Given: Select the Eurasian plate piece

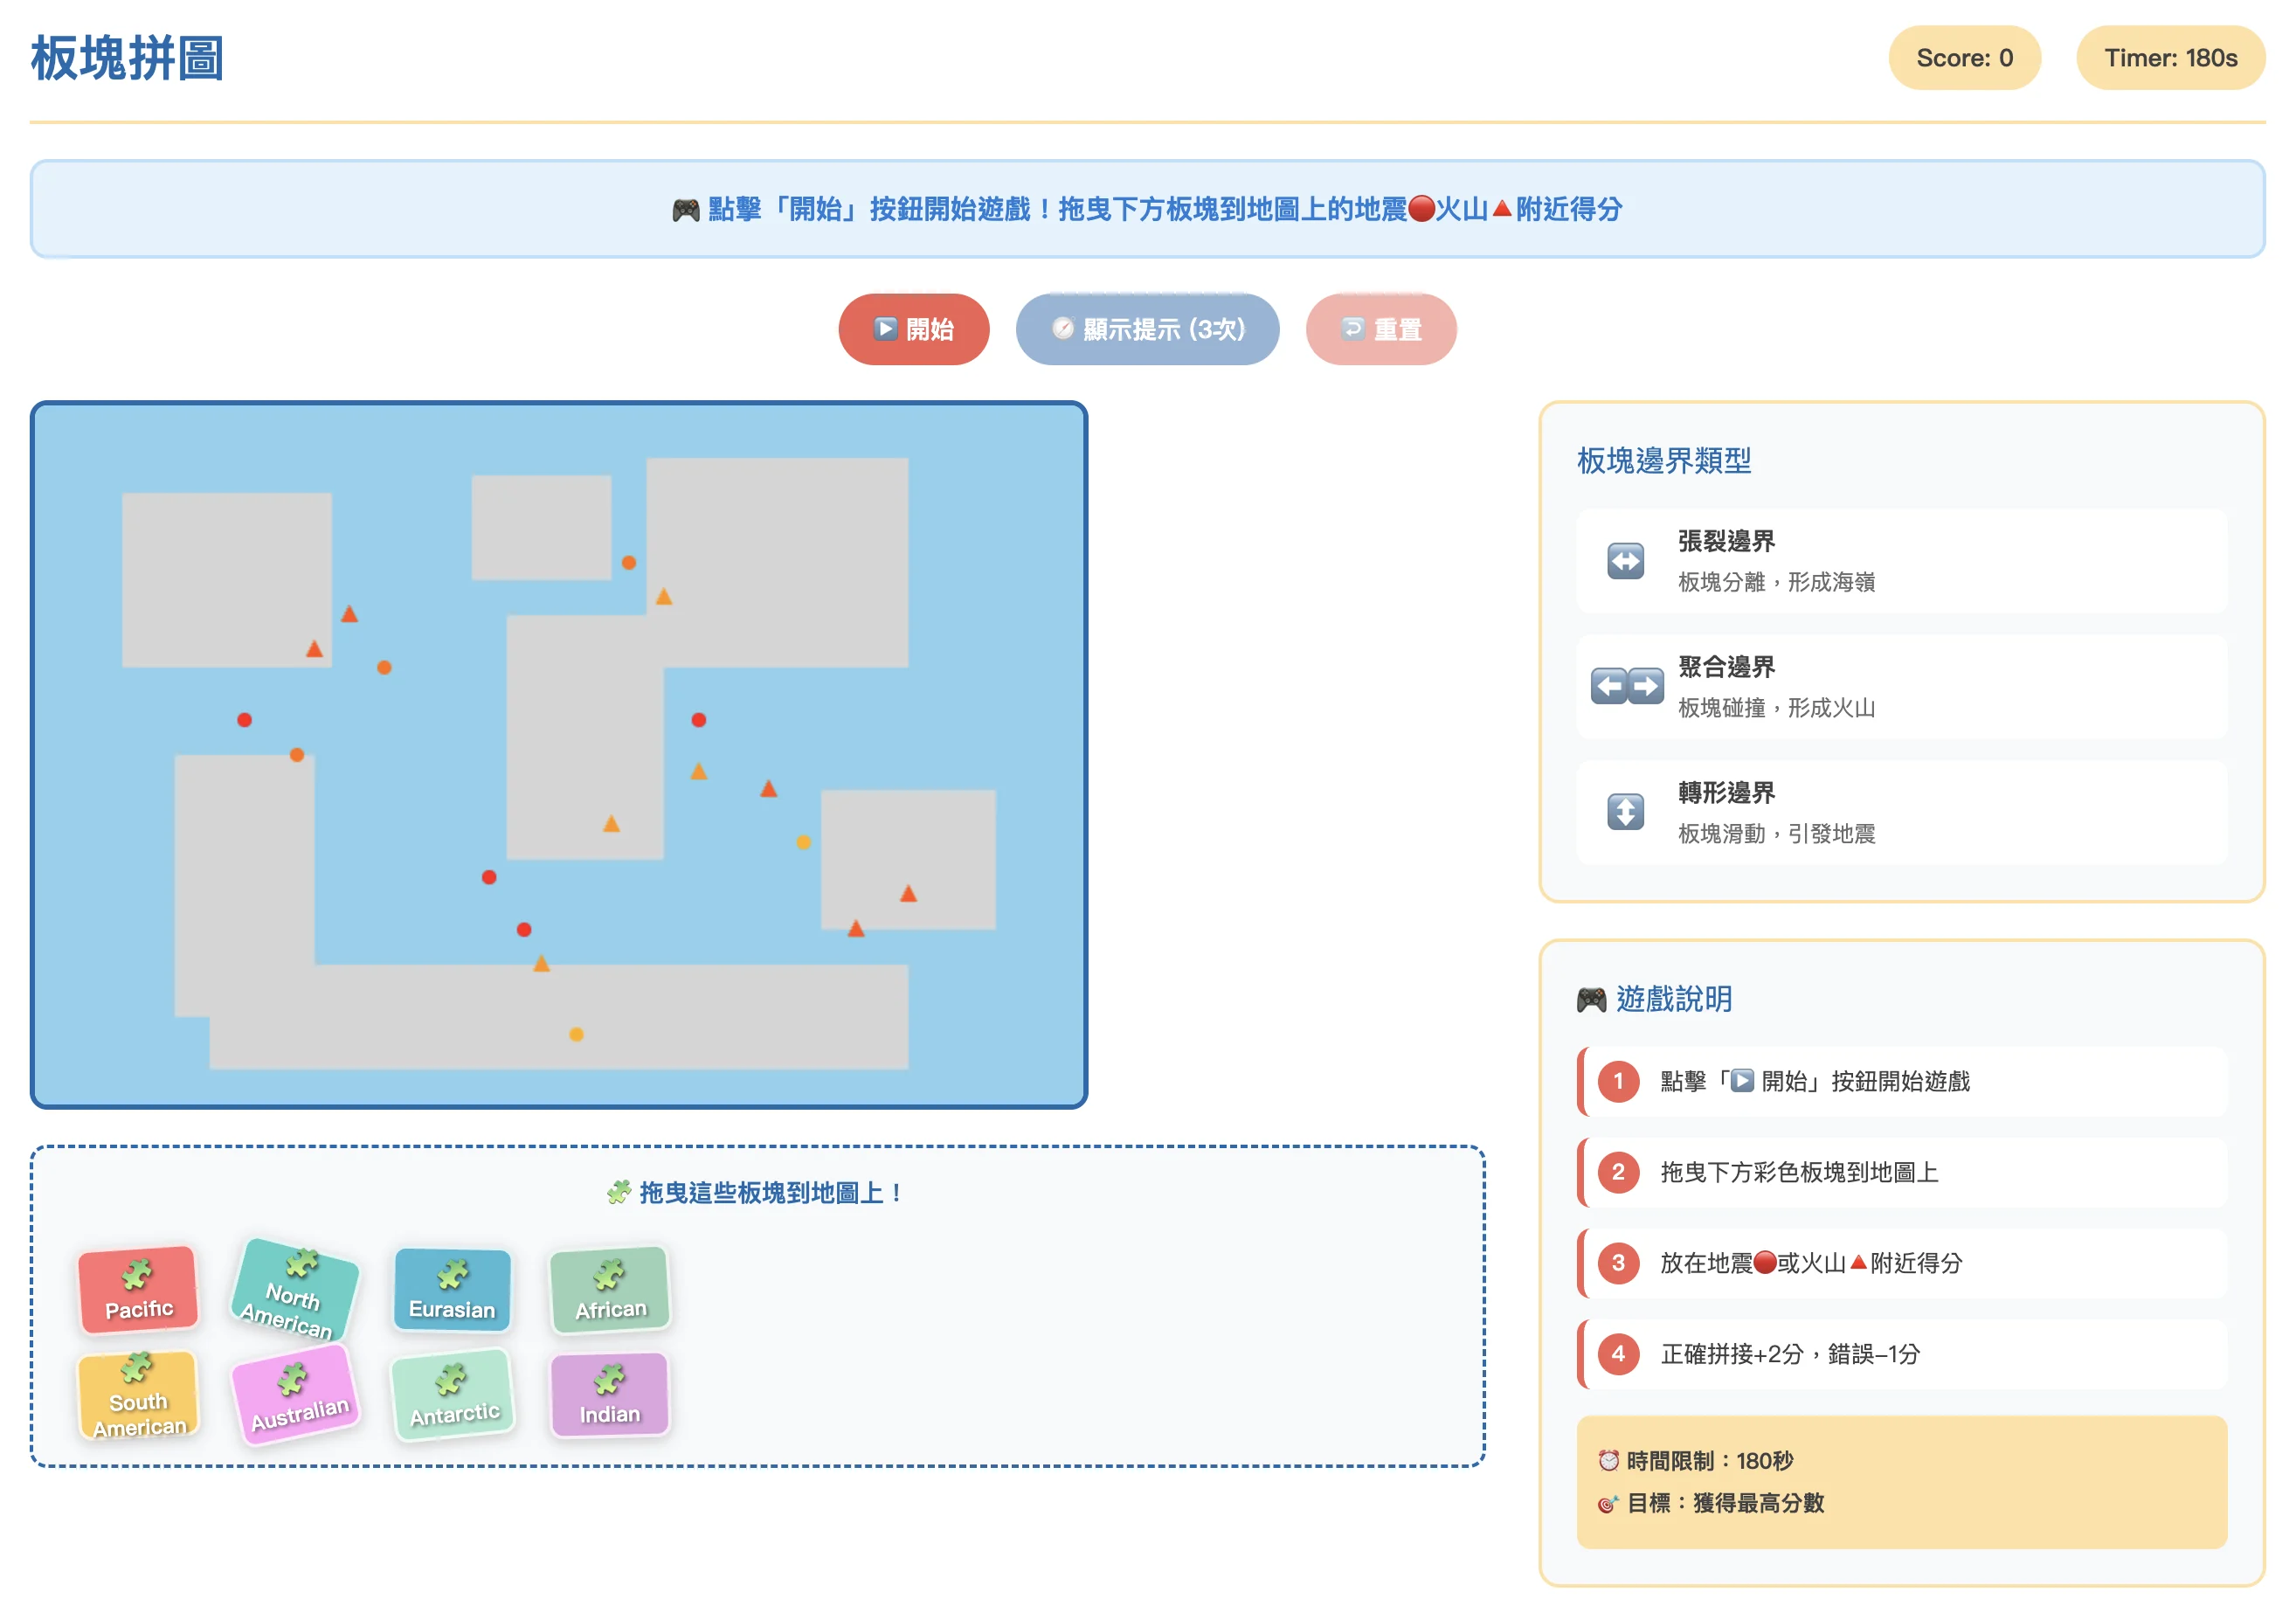Looking at the screenshot, I should pyautogui.click(x=452, y=1290).
